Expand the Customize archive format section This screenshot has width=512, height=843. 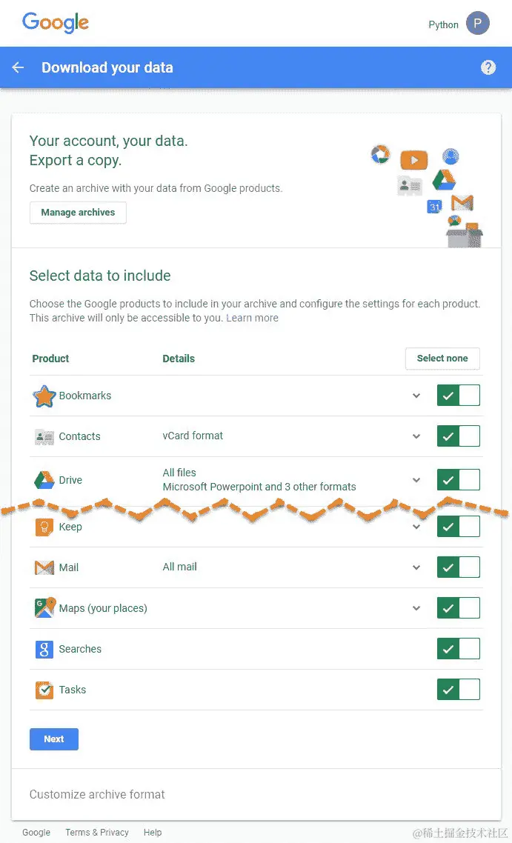pos(97,794)
